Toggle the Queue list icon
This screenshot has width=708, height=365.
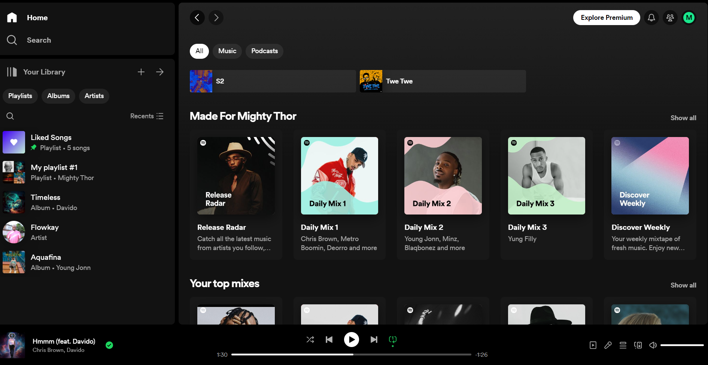click(623, 345)
